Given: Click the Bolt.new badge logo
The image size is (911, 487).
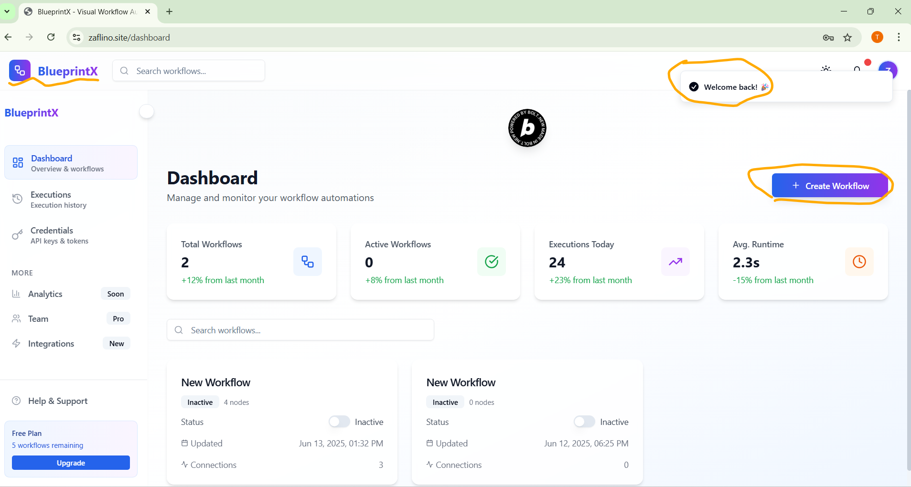Looking at the screenshot, I should coord(527,128).
